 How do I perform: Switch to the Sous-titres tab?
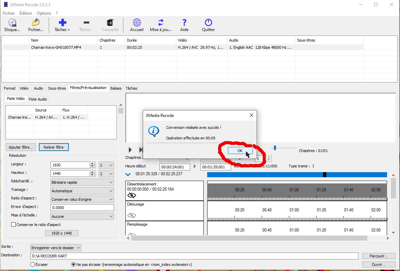point(57,88)
